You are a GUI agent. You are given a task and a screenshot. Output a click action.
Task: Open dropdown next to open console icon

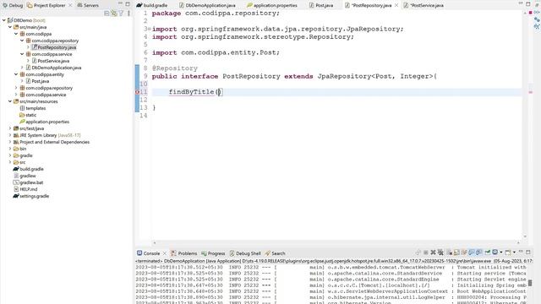pos(514,252)
